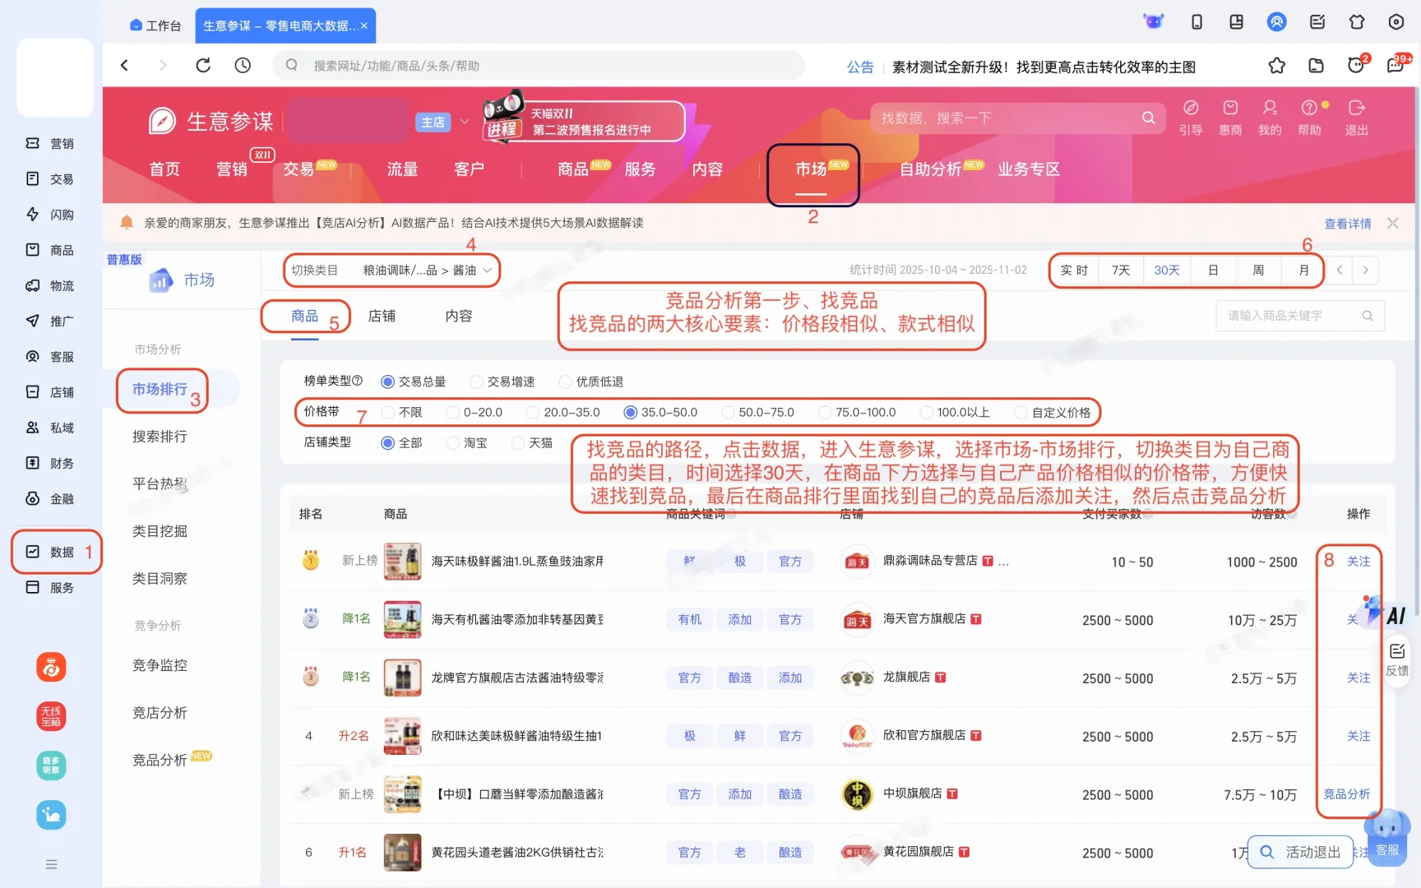Open 自助分析 in the top navigation

[x=931, y=169]
